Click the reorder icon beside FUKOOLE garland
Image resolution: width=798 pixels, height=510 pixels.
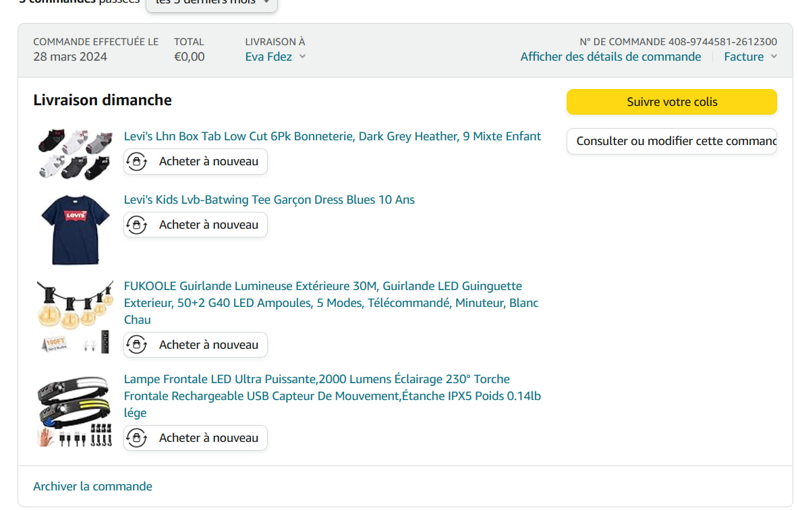point(137,345)
